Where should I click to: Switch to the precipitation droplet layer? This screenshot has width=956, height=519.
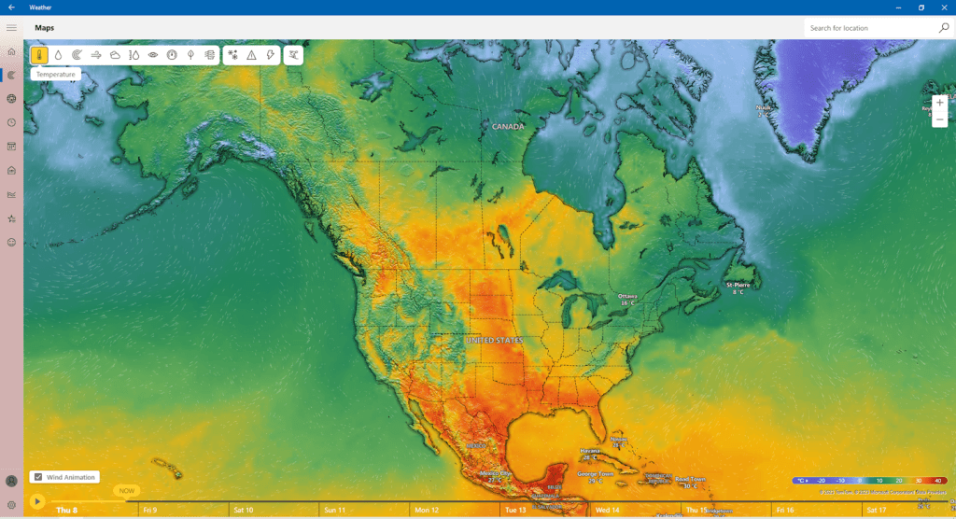[58, 55]
